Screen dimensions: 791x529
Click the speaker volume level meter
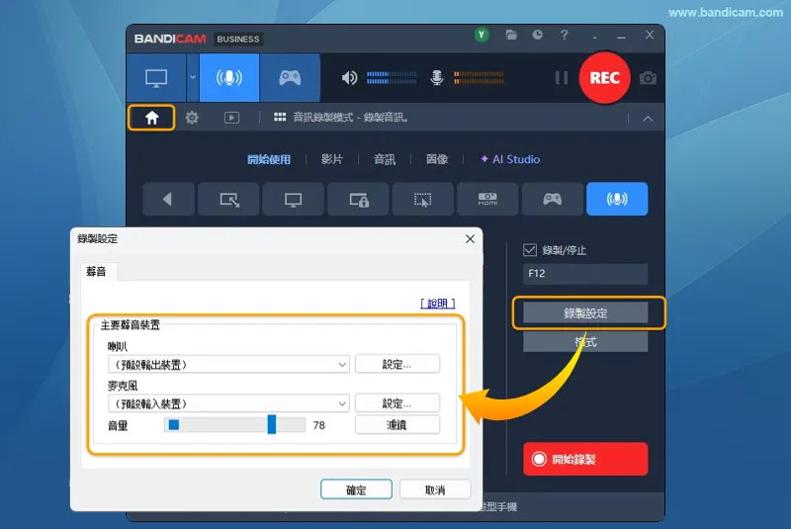[392, 78]
